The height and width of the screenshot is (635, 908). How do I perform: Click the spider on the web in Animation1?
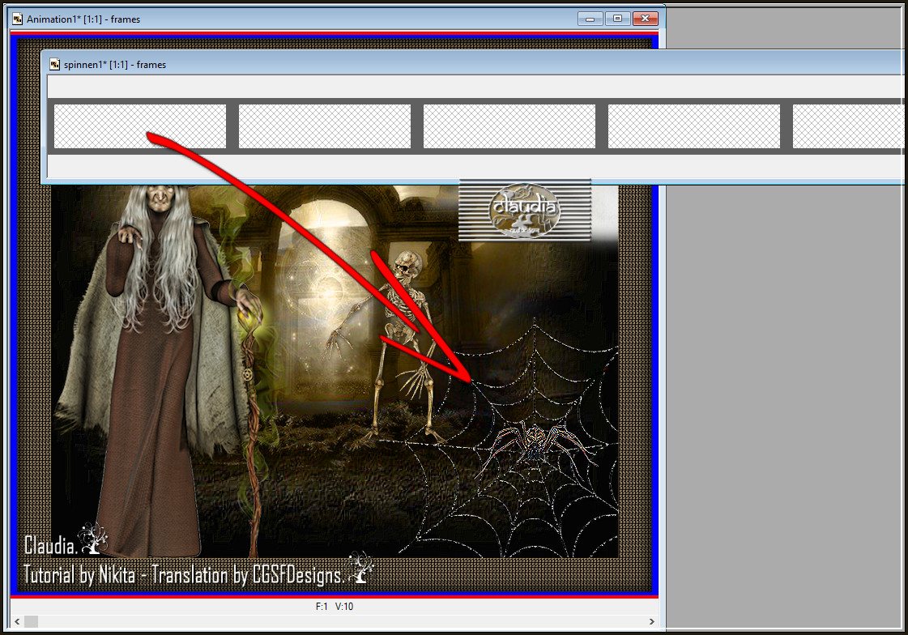tap(536, 447)
